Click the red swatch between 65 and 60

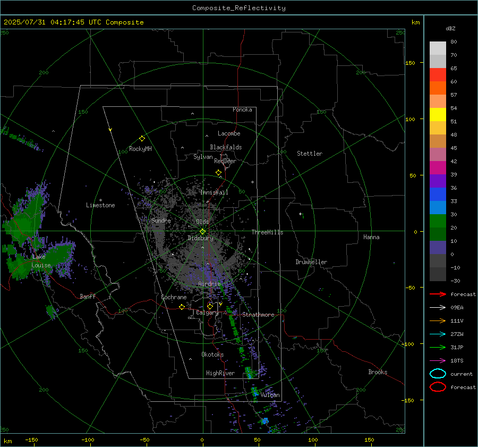438,75
